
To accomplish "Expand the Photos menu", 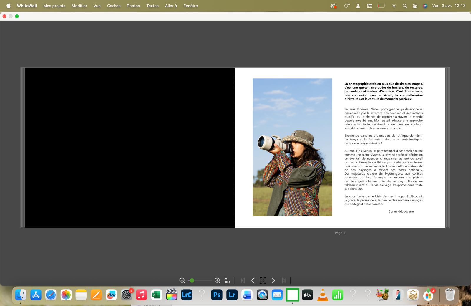I will pos(133,6).
